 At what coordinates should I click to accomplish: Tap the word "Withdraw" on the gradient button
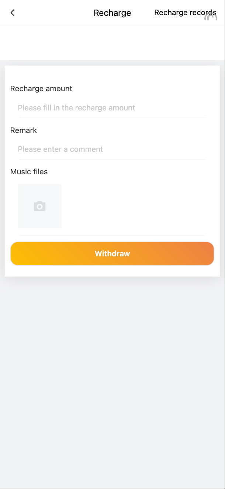[112, 254]
